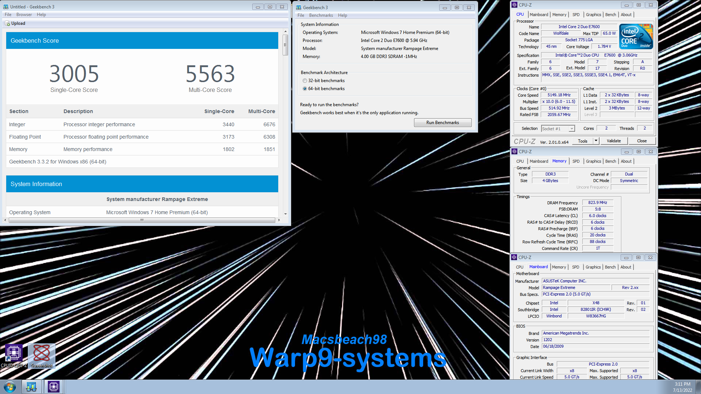Open File menu in Geekbench 3 dialog
This screenshot has height=394, width=701.
coord(301,15)
